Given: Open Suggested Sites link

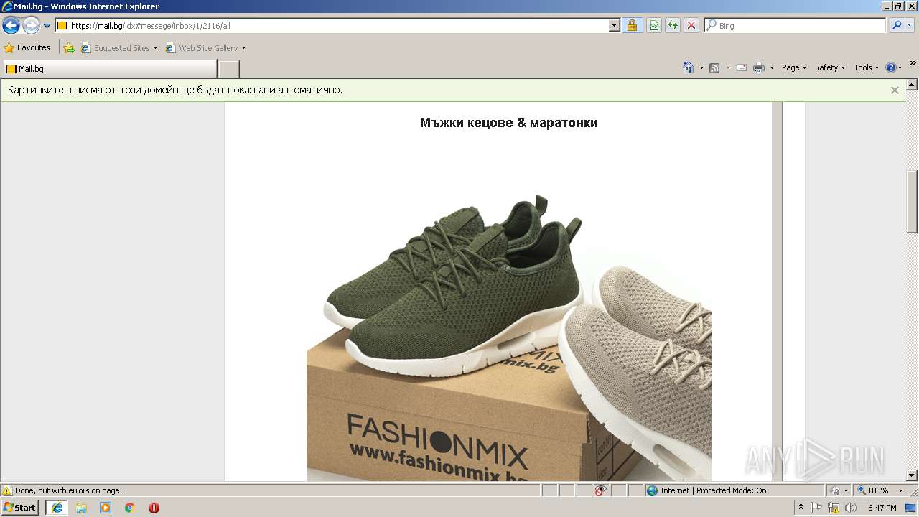Looking at the screenshot, I should 115,48.
